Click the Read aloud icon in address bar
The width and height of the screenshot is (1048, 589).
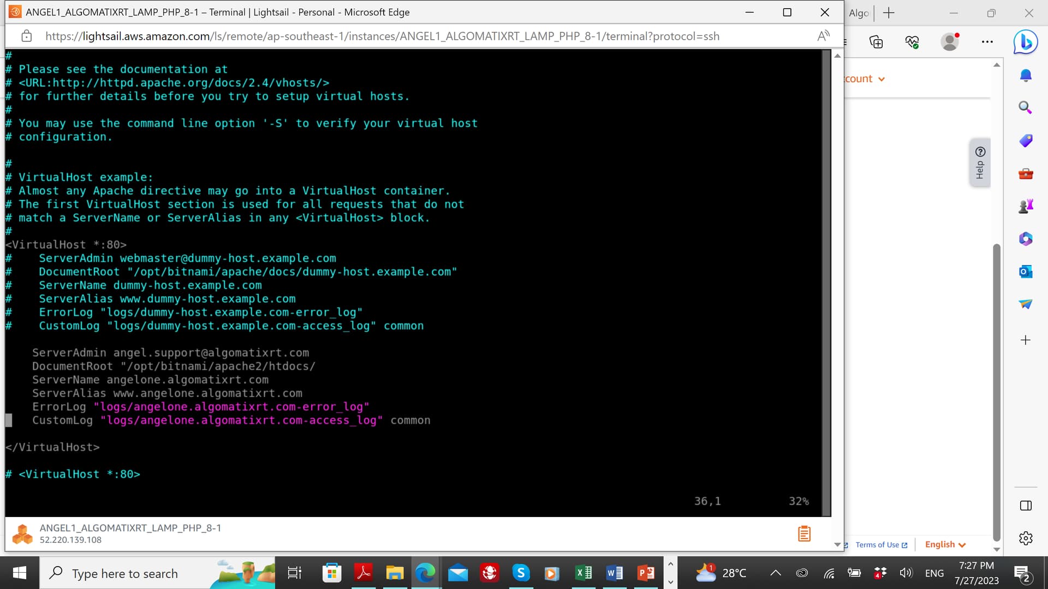pyautogui.click(x=823, y=36)
